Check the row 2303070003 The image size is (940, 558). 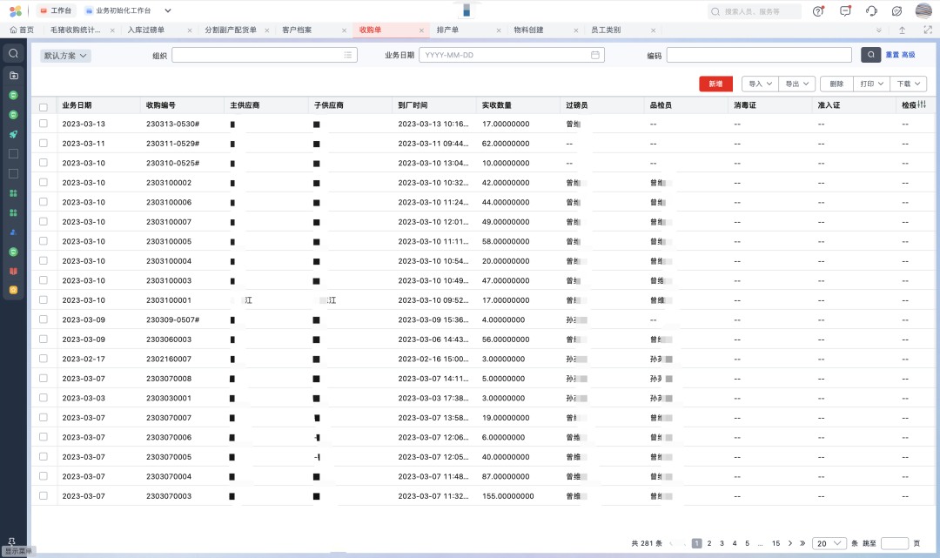tap(44, 495)
